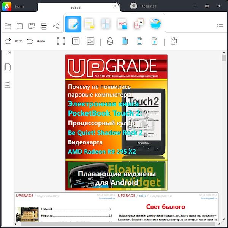Open the PDF convert tab
228x228 pixels.
[x=139, y=24]
